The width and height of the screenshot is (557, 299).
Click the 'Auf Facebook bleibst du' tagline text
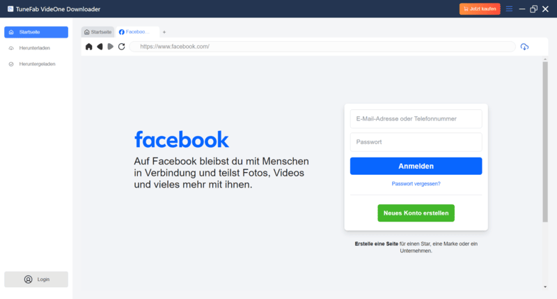pyautogui.click(x=221, y=173)
